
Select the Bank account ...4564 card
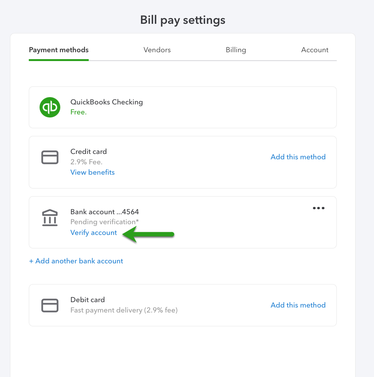183,222
